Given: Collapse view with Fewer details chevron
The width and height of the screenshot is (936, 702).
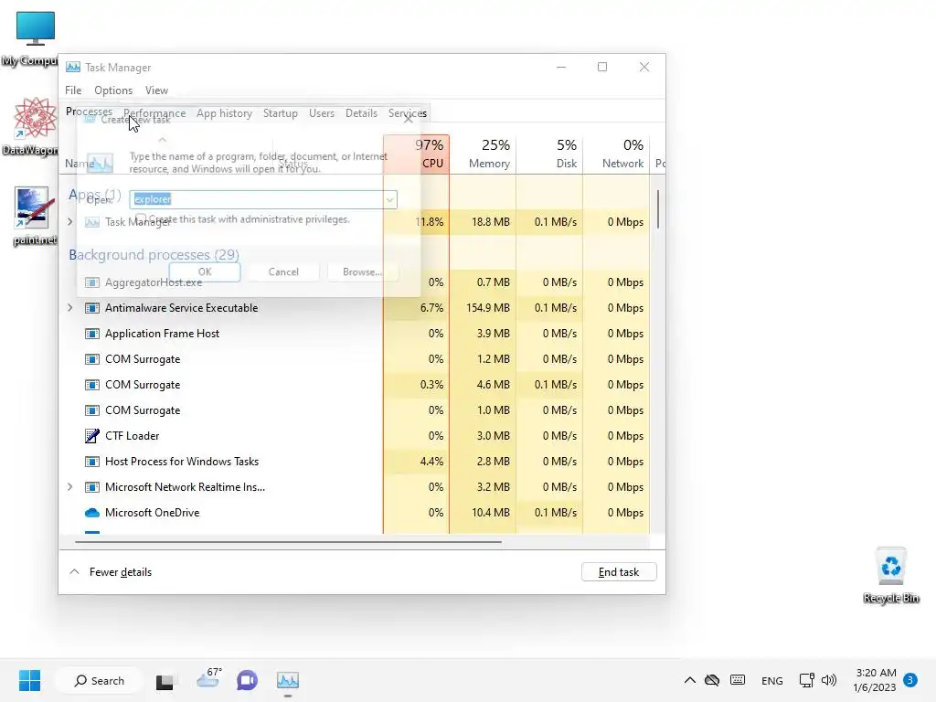Looking at the screenshot, I should point(75,572).
